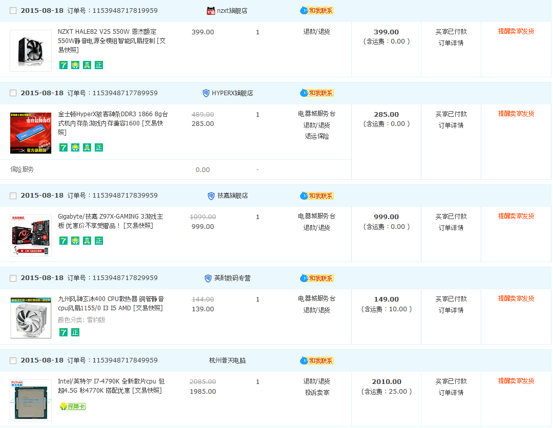
Task: Visit the HYPERX旗舰店 store
Action: [x=232, y=93]
